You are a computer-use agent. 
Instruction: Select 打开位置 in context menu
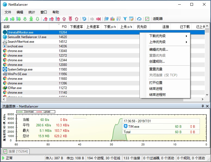(x=165, y=82)
